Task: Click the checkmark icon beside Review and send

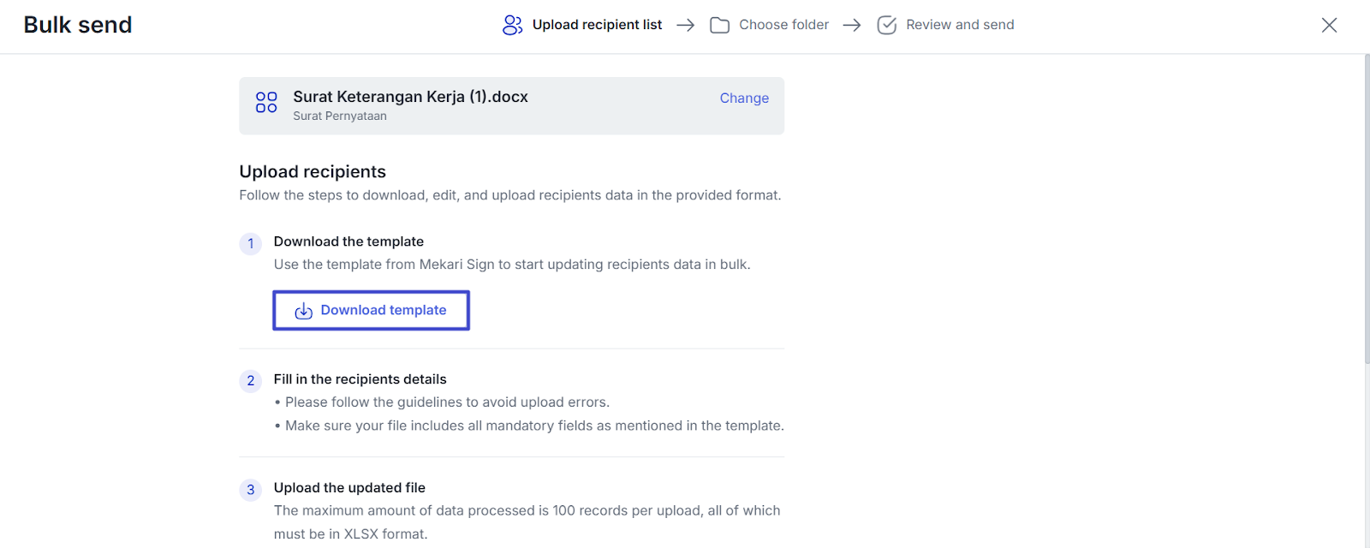Action: [887, 25]
